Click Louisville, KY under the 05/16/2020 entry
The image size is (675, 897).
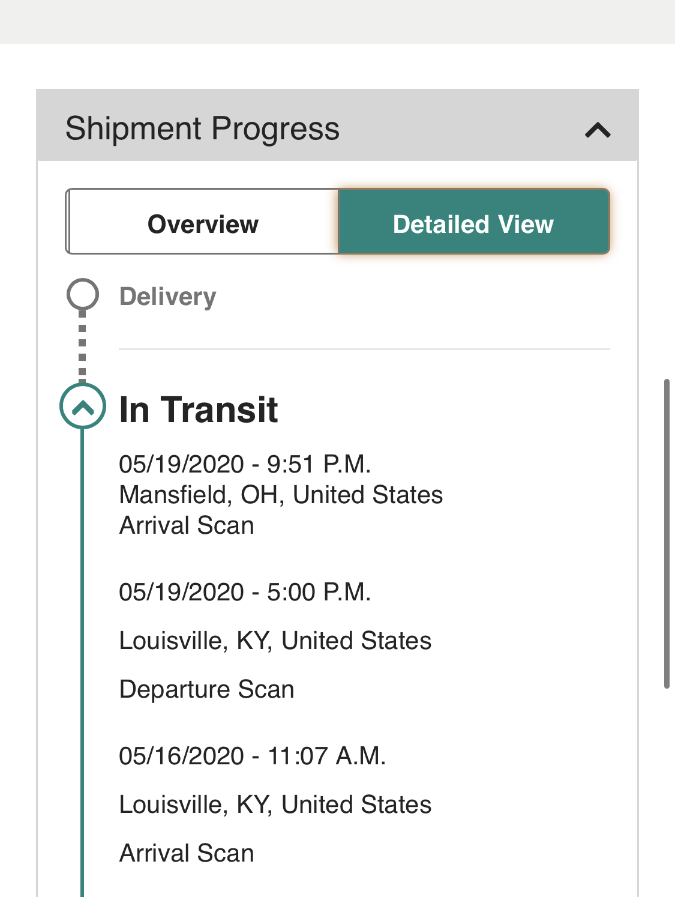pos(275,805)
